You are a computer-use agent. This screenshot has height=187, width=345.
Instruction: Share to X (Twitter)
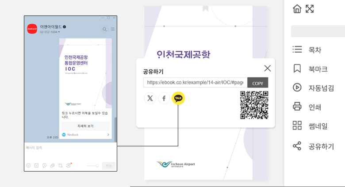pyautogui.click(x=150, y=98)
